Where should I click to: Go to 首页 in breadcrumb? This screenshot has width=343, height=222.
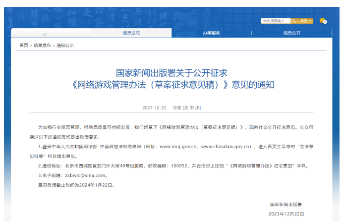24,45
